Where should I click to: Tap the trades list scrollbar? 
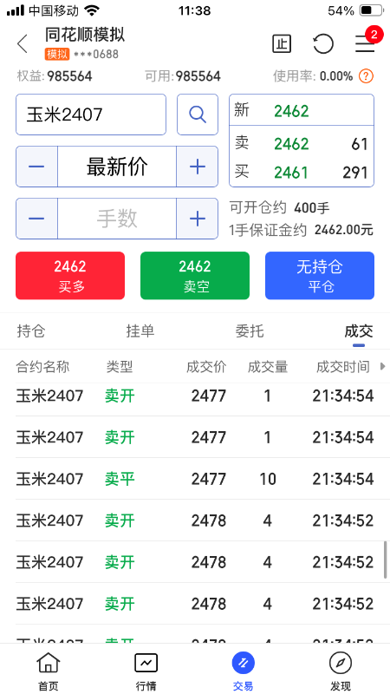click(385, 559)
